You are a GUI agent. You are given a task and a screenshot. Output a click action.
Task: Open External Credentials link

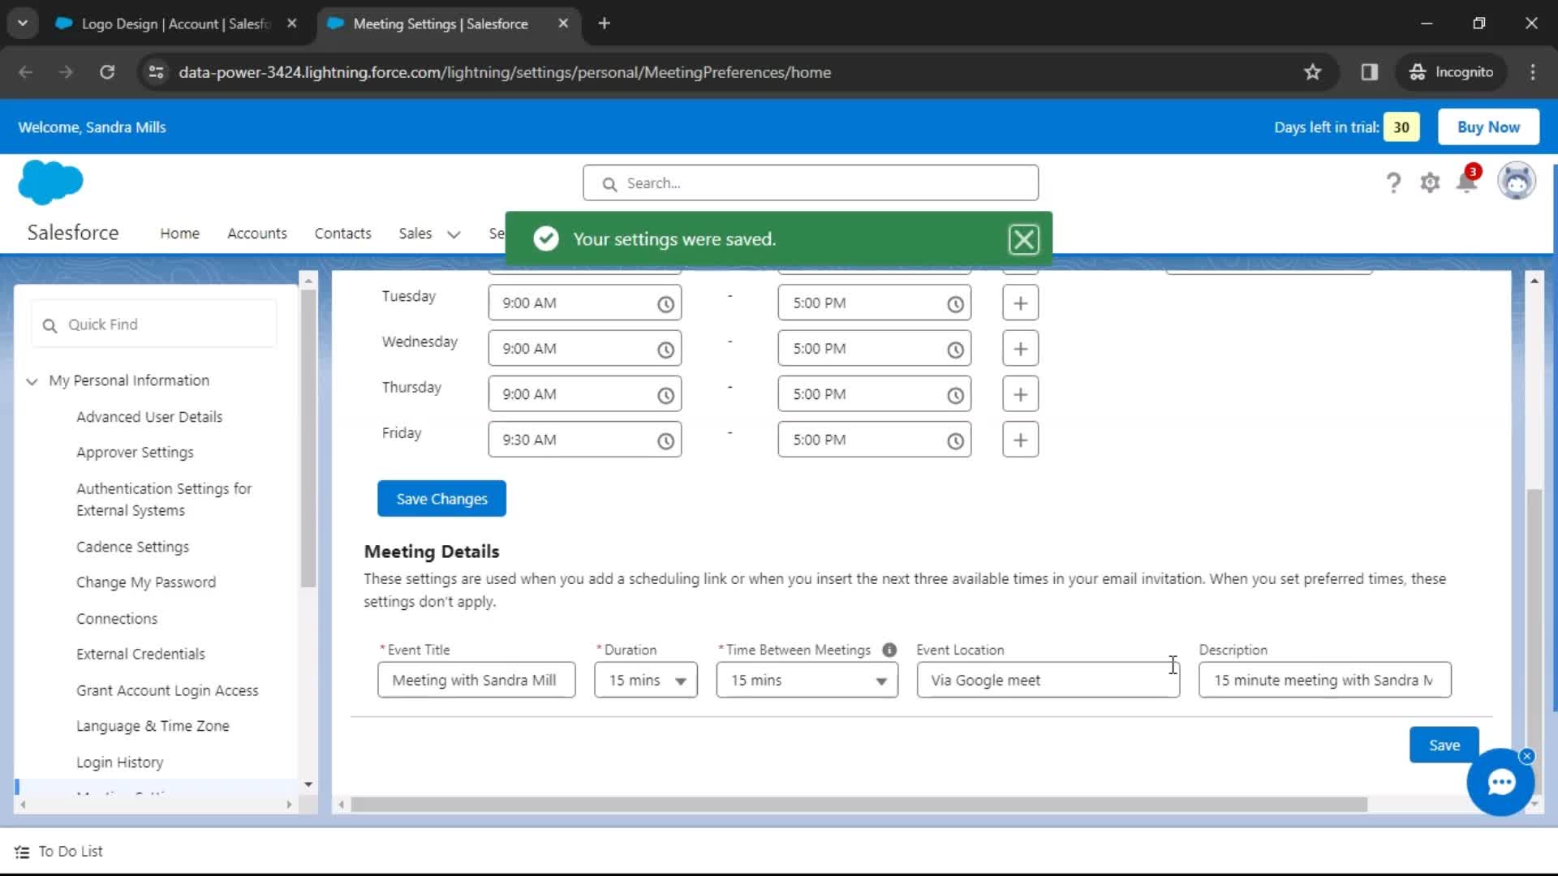pos(140,655)
